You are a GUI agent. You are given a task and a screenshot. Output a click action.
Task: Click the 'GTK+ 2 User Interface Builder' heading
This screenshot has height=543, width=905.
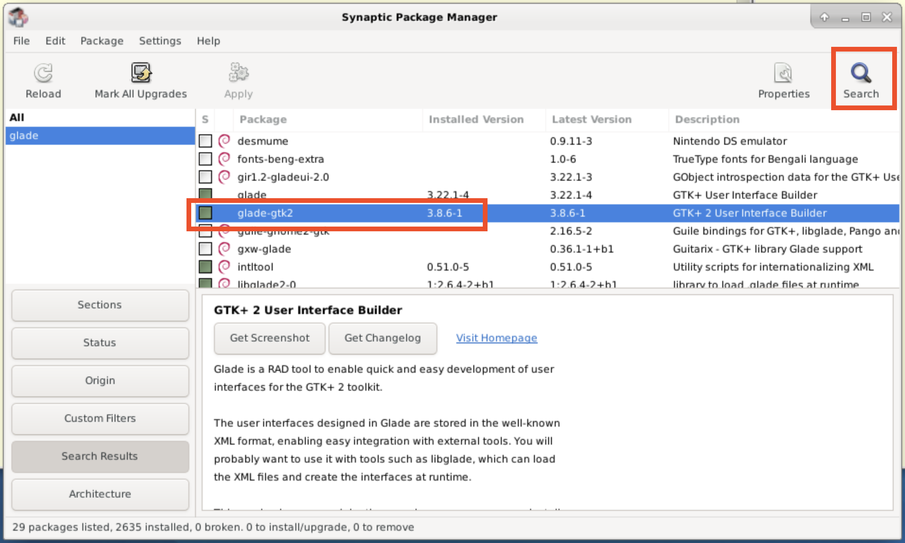click(x=308, y=310)
